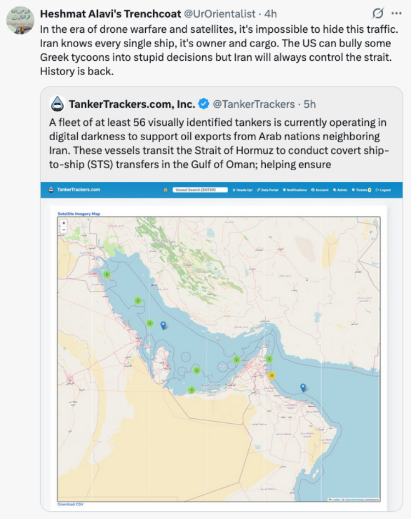This screenshot has height=519, width=411.
Task: Select the blue pin marker in Gulf of Oman
Action: point(302,388)
